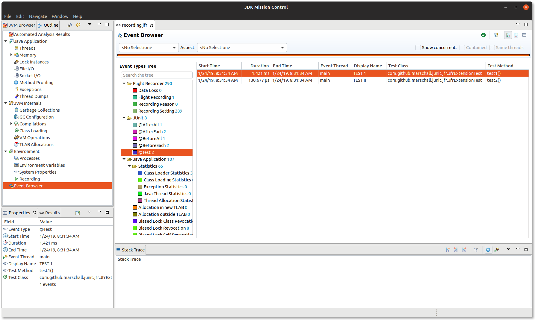Open the File menu
Screen dimensions: 535x320
[8, 16]
